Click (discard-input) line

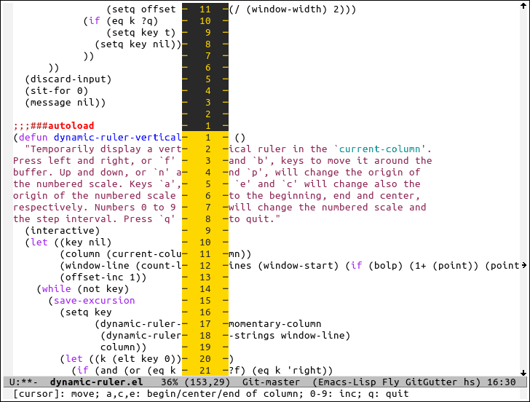point(68,79)
